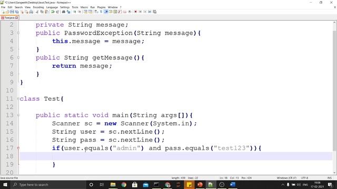The width and height of the screenshot is (337, 189).
Task: Save the file with Save icon
Action: [x=12, y=12]
